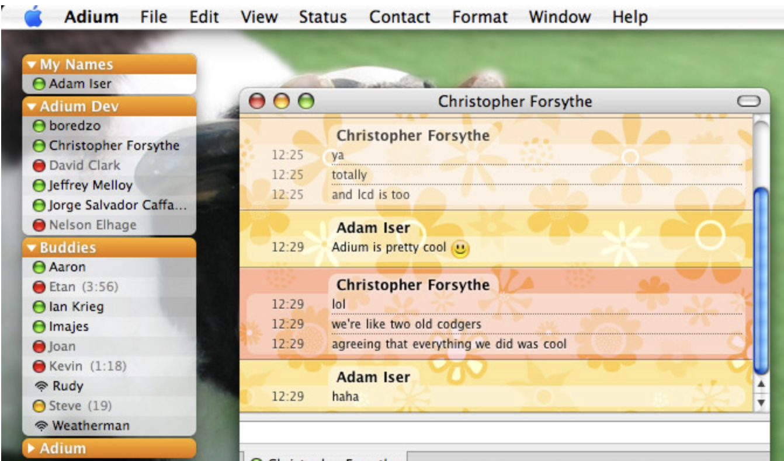Open the View menu
The image size is (784, 461).
[x=259, y=17]
